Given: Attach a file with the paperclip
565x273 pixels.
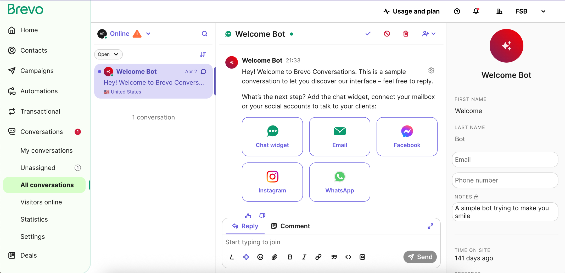Looking at the screenshot, I should point(274,257).
